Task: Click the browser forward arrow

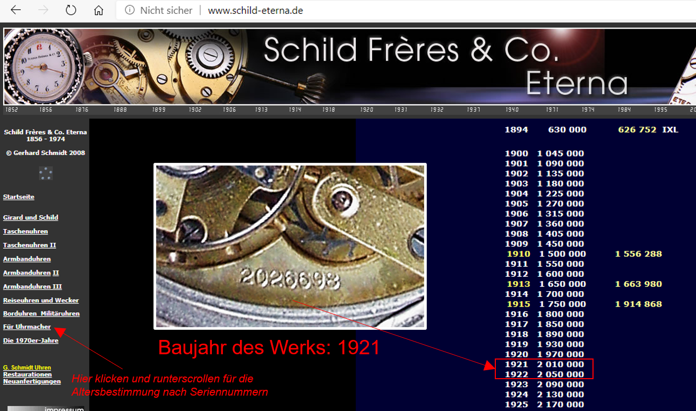Action: (44, 11)
